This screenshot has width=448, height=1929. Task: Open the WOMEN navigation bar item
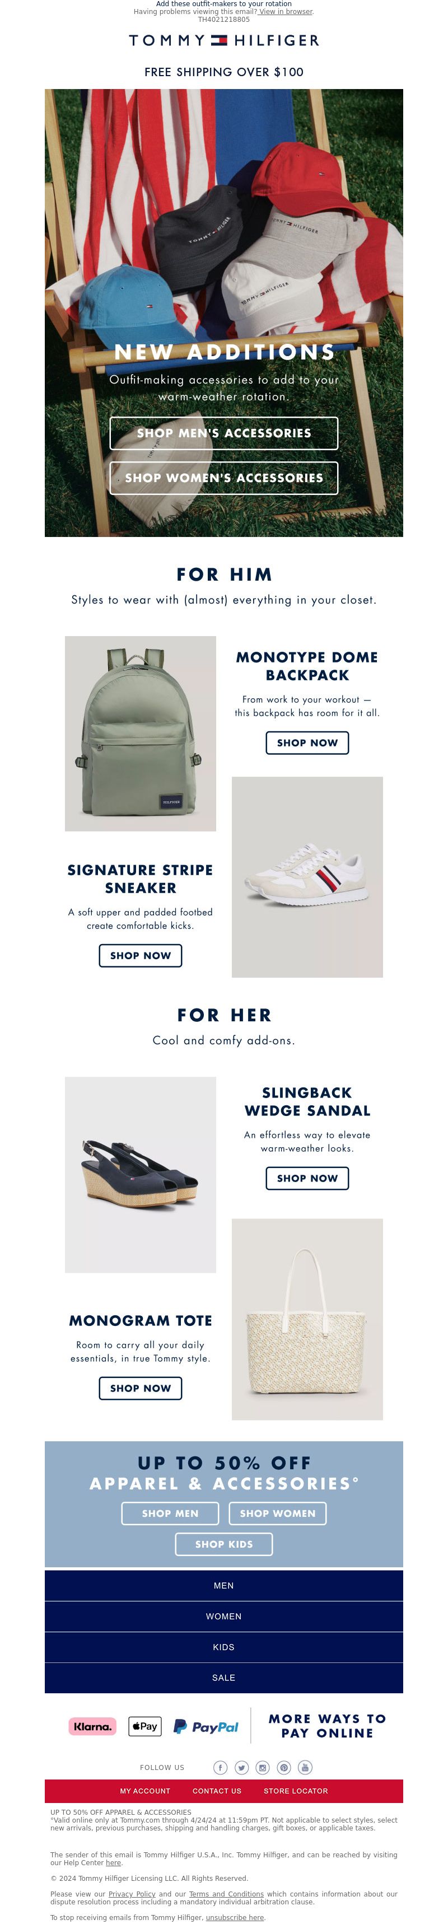(224, 1616)
